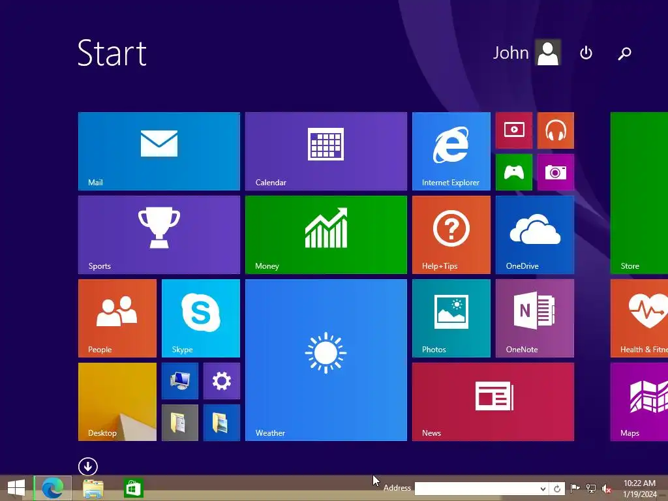The image size is (668, 501).
Task: Open the Music headphones tile
Action: [556, 130]
